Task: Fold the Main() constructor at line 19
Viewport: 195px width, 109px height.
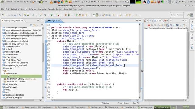Action: (51, 41)
